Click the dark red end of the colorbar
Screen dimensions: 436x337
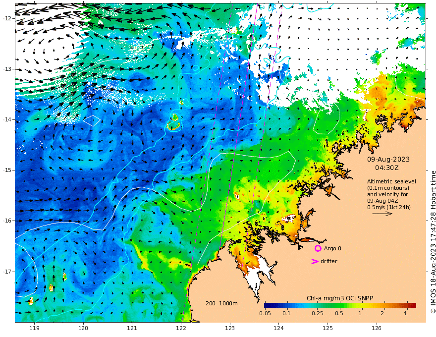(413, 306)
